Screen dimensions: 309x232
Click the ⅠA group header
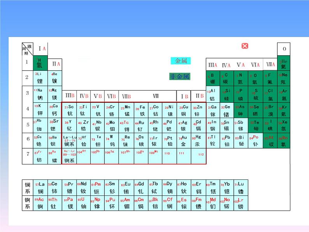(x=40, y=49)
